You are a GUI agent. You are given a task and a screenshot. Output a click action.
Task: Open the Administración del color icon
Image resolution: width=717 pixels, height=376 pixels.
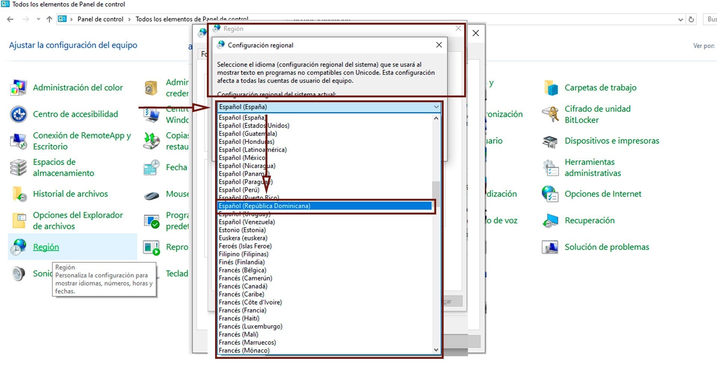pyautogui.click(x=18, y=88)
